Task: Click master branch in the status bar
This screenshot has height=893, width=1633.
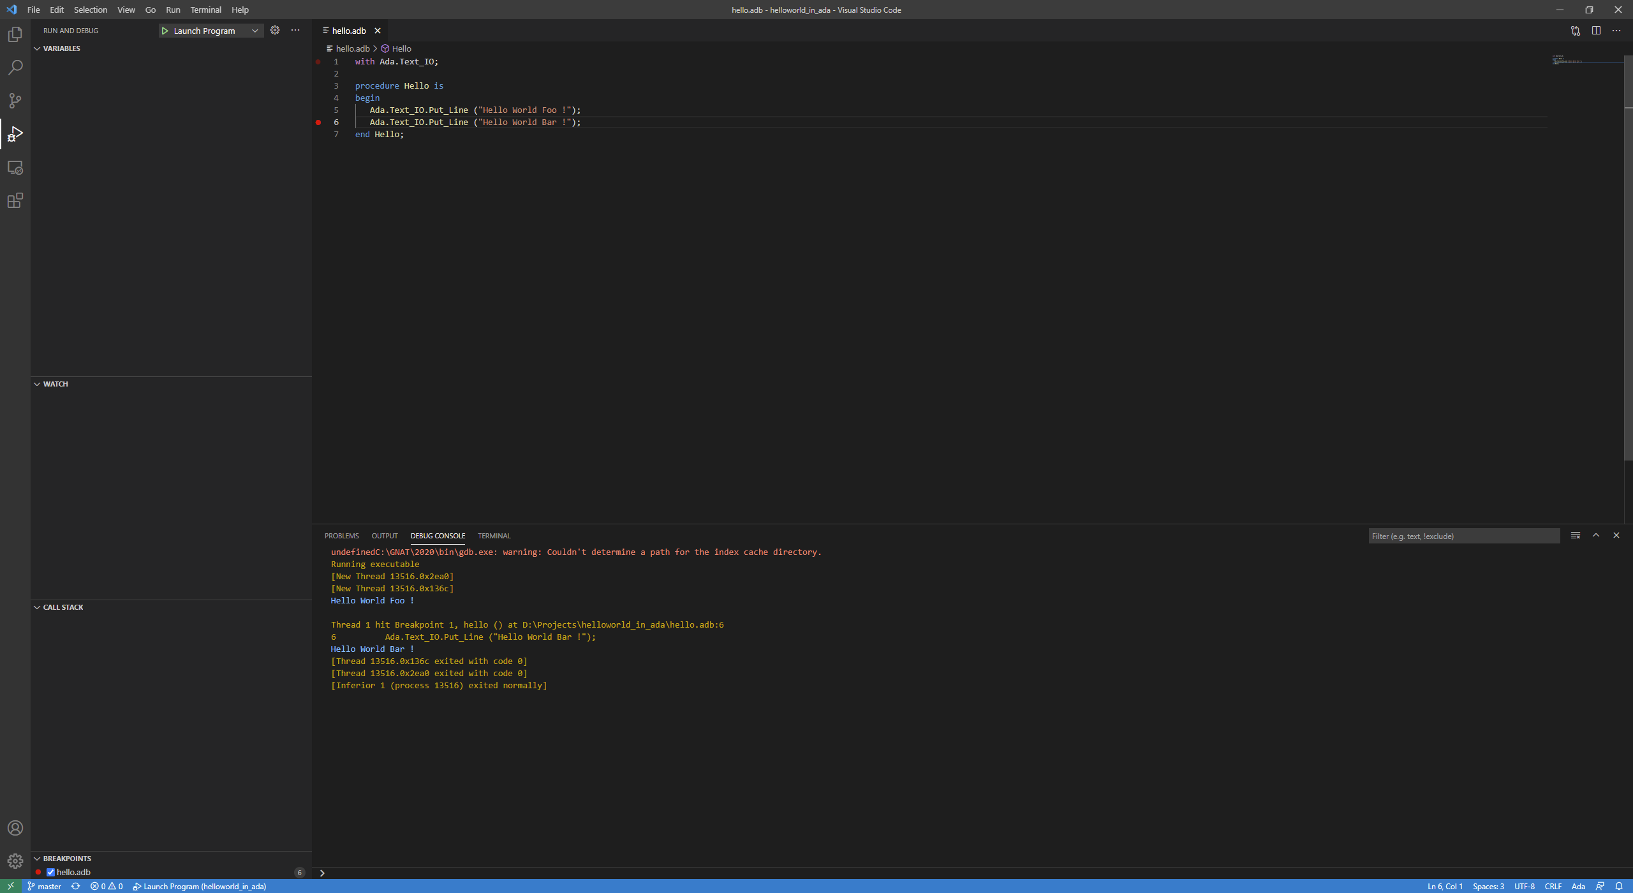Action: (44, 886)
